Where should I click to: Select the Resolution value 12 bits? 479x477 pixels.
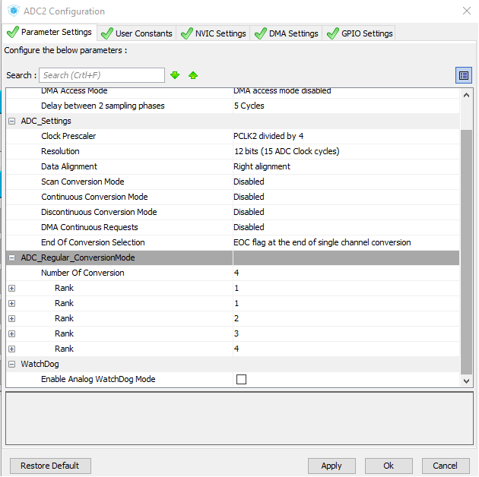[x=287, y=151]
